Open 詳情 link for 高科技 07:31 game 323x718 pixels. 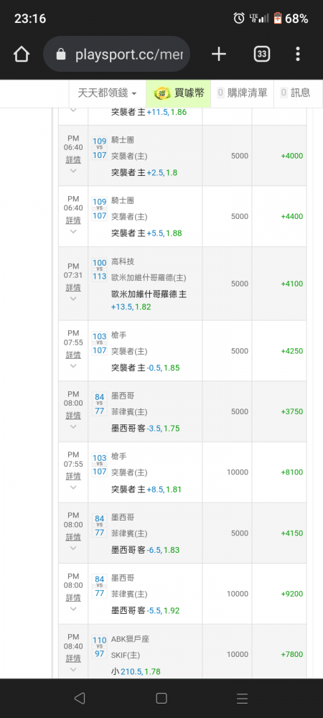click(x=73, y=288)
